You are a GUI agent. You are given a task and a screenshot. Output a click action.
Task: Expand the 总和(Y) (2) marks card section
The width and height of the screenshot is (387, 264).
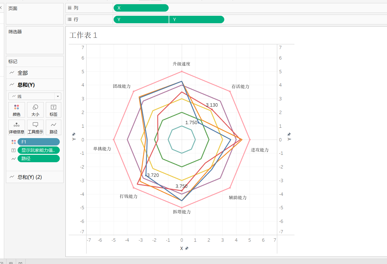35,177
